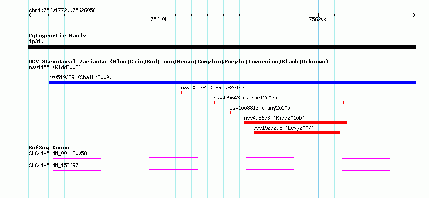This screenshot has height=198, width=429.
Task: Click the left arrowhead of the ruler
Action: 30,15
